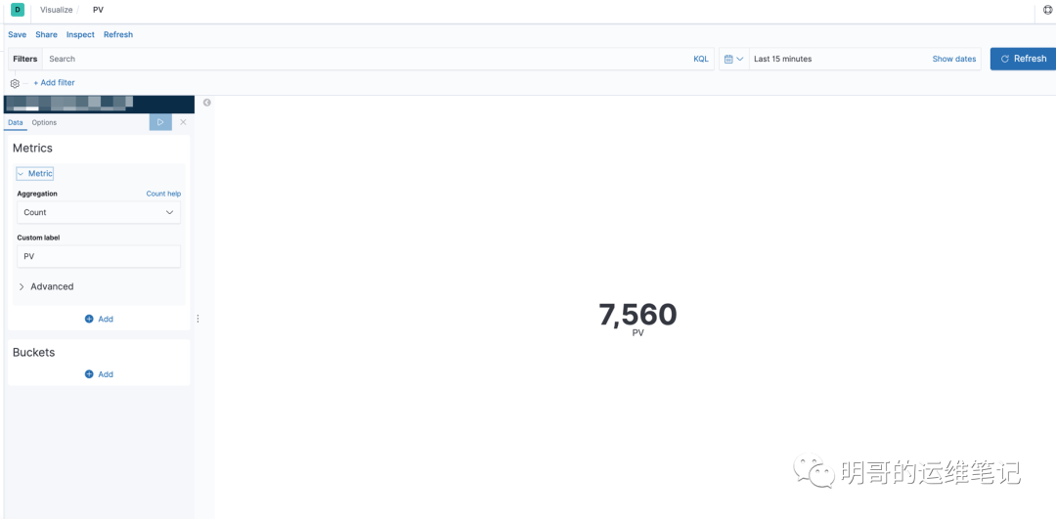Collapse the editor sidebar arrow
This screenshot has height=519, width=1056.
[206, 103]
